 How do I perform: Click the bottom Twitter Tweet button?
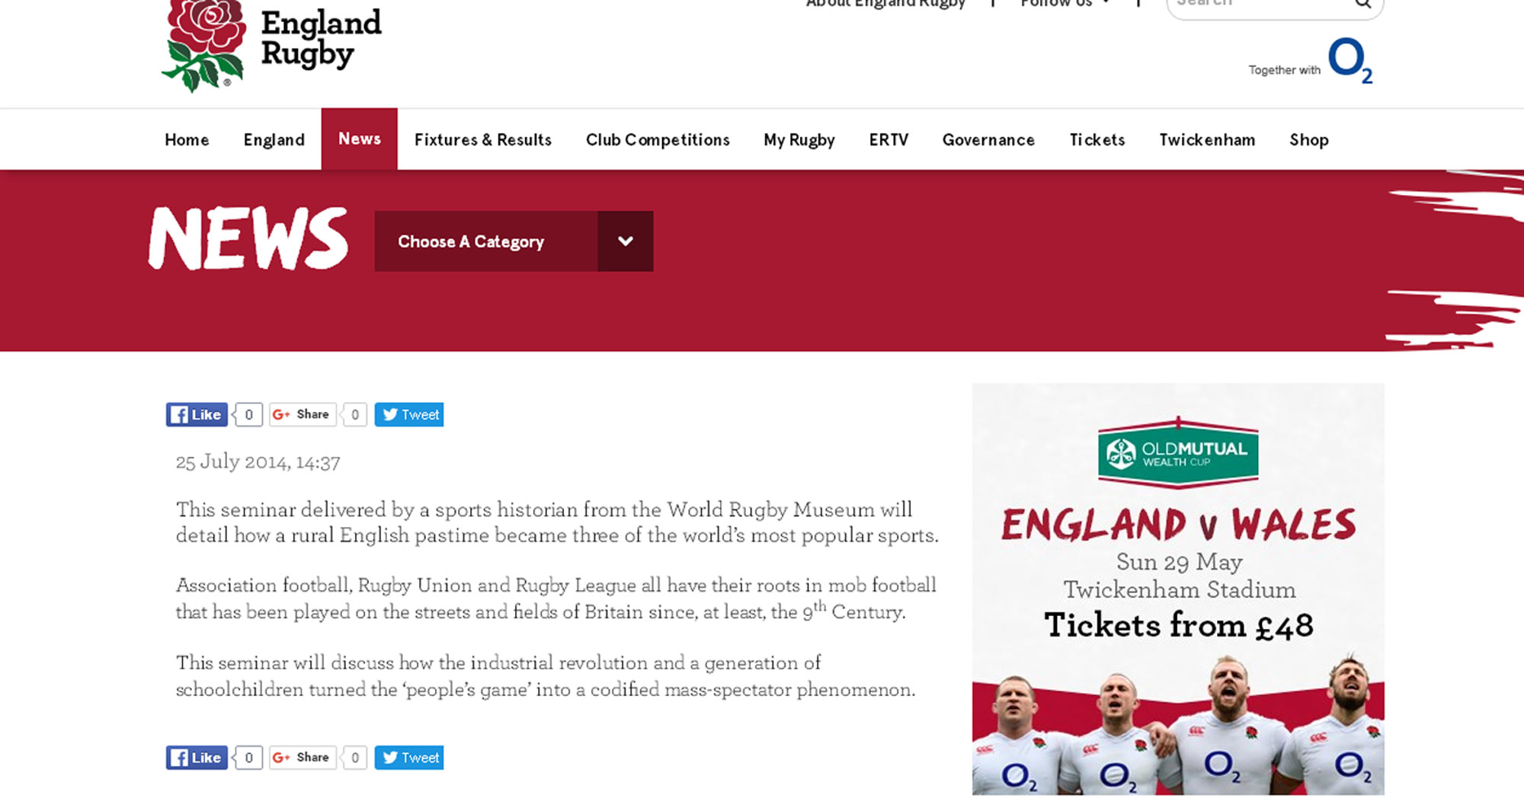coord(409,757)
